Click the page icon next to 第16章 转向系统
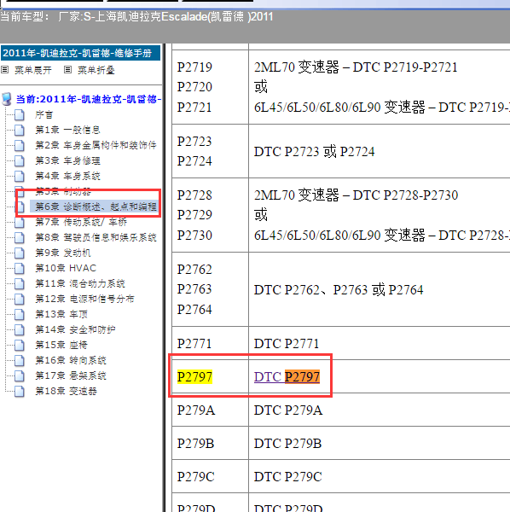Image resolution: width=510 pixels, height=512 pixels. 20,360
